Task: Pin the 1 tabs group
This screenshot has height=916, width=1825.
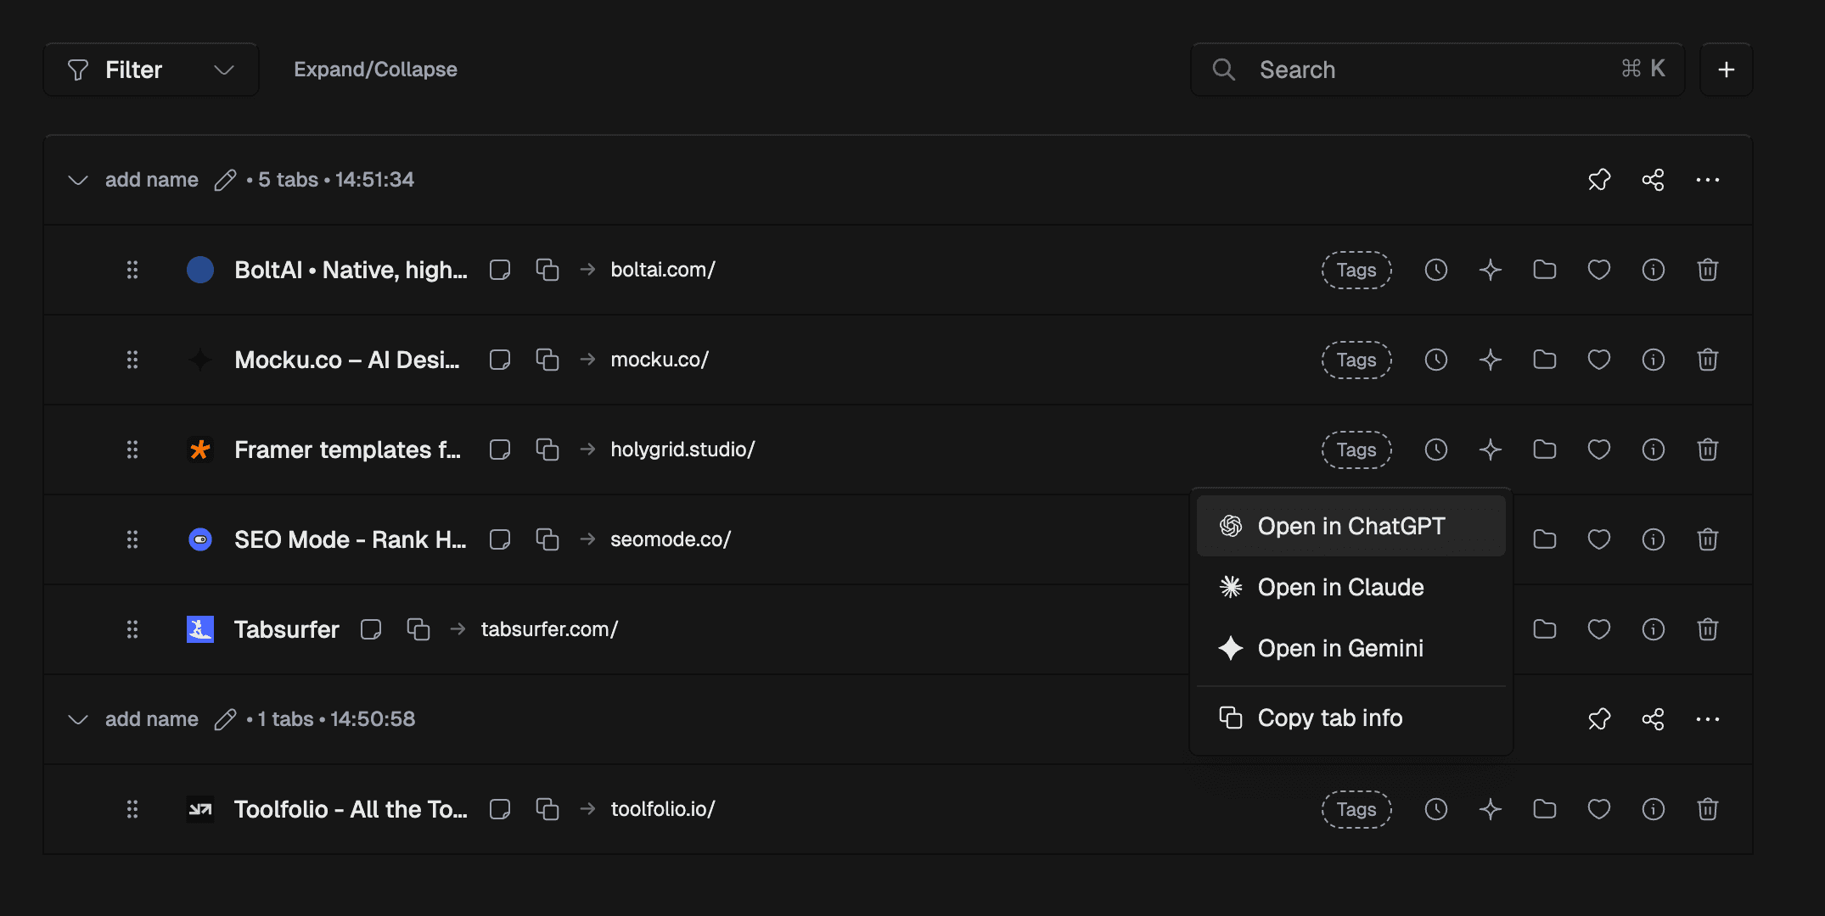Action: [1599, 719]
